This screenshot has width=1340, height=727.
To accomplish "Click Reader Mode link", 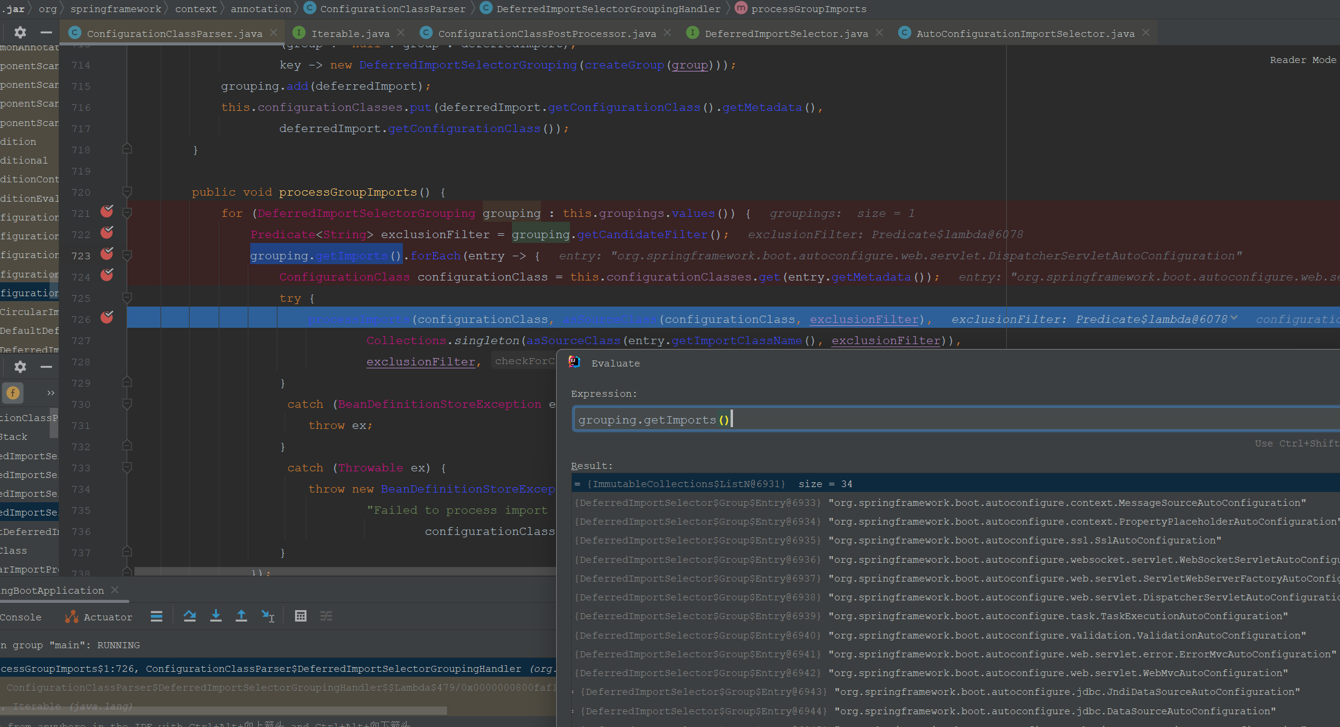I will [1302, 60].
